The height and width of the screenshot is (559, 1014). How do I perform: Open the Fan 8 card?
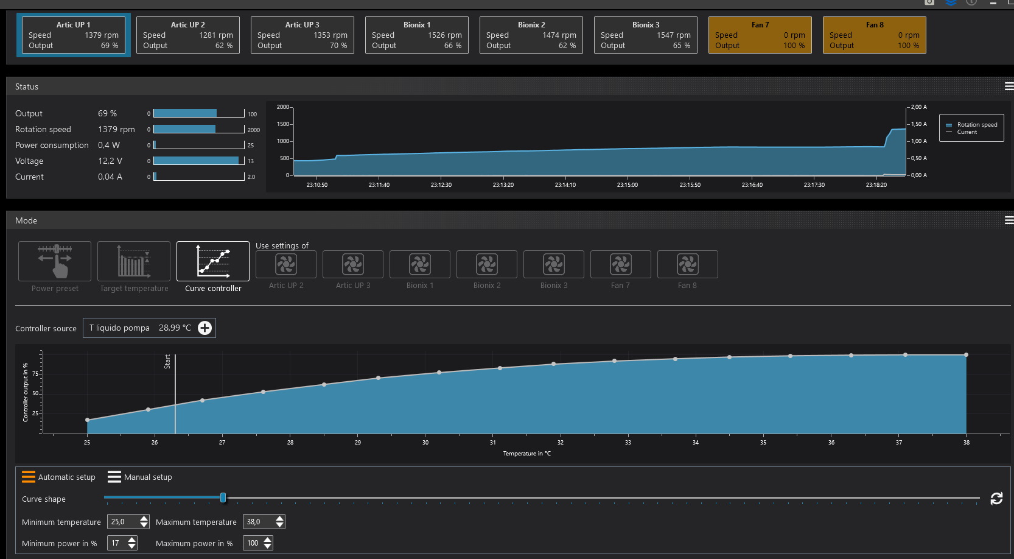coord(875,35)
